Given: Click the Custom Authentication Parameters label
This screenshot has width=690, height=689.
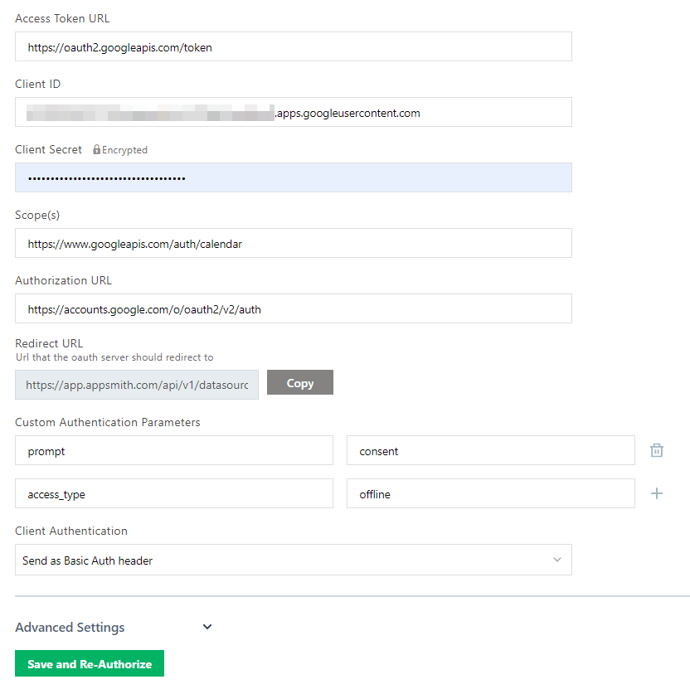Looking at the screenshot, I should (x=108, y=422).
